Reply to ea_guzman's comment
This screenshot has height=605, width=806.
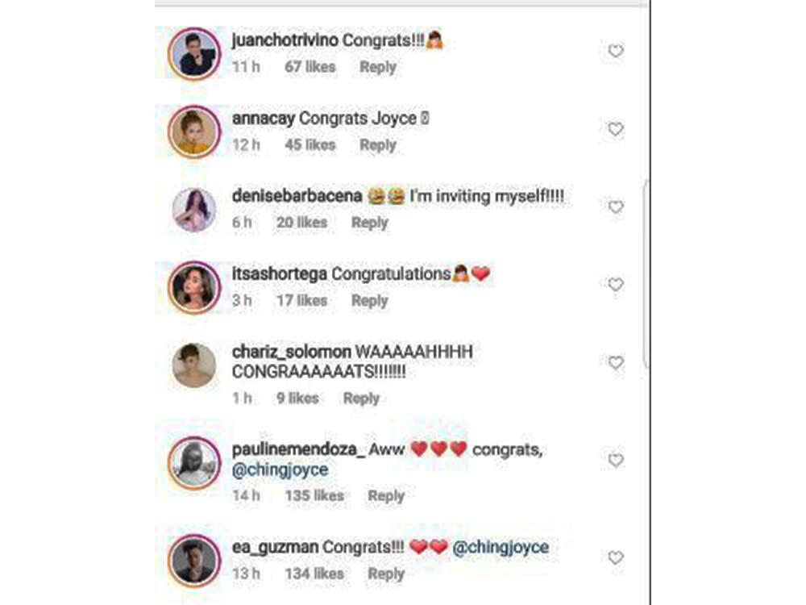coord(386,574)
